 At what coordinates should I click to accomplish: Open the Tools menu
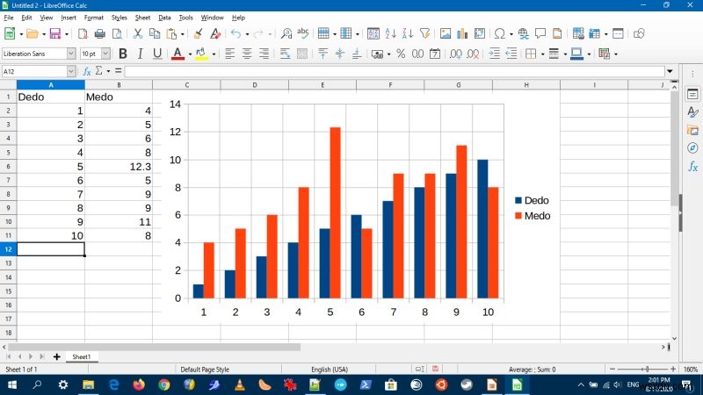[x=185, y=18]
